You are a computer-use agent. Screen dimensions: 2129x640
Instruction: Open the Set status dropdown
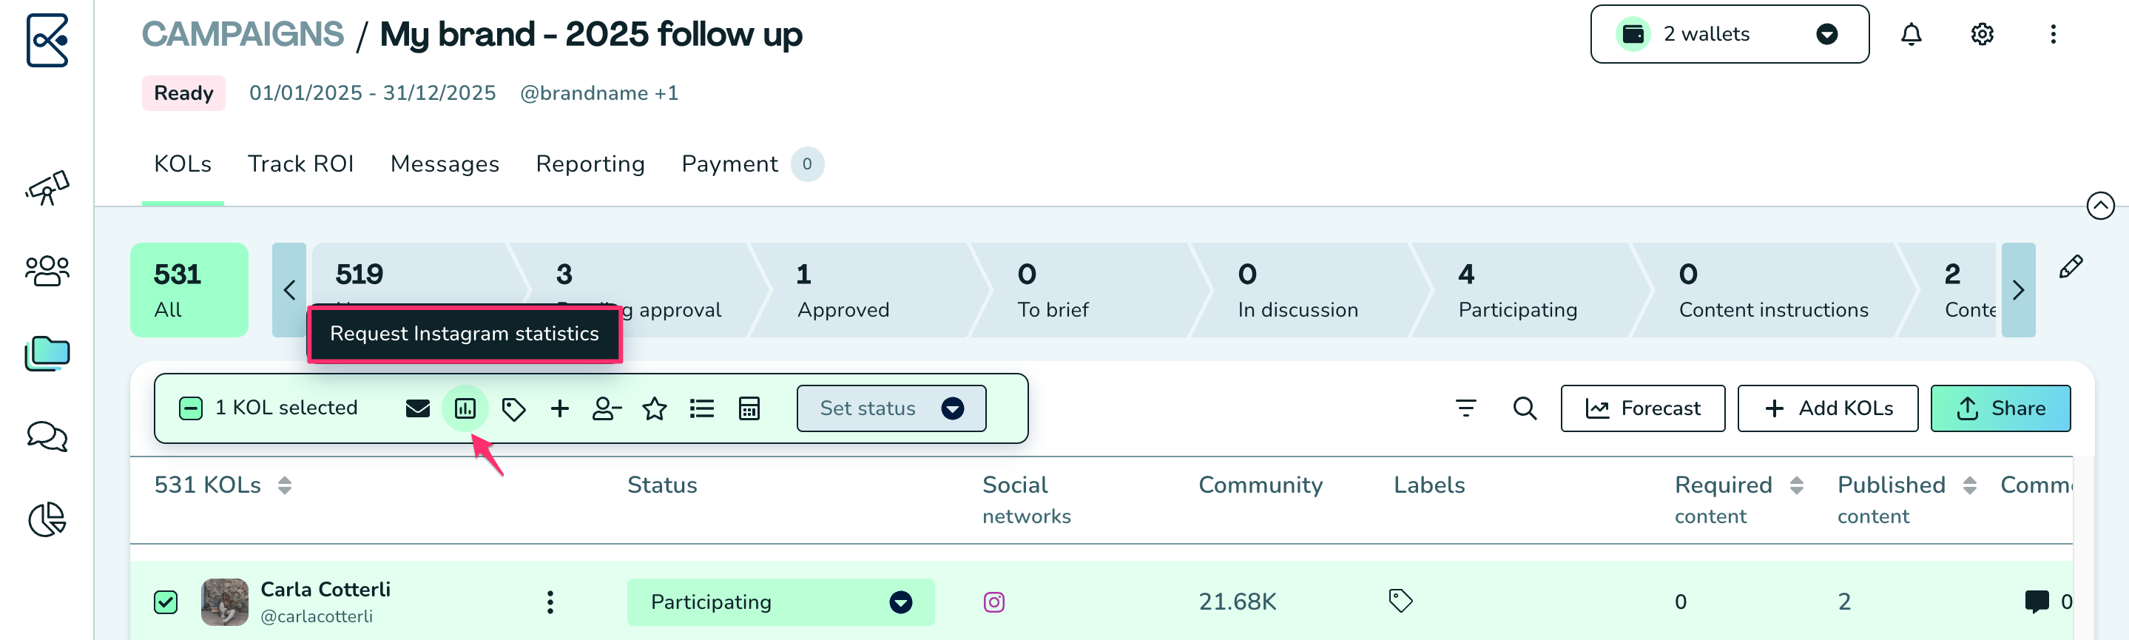[891, 408]
